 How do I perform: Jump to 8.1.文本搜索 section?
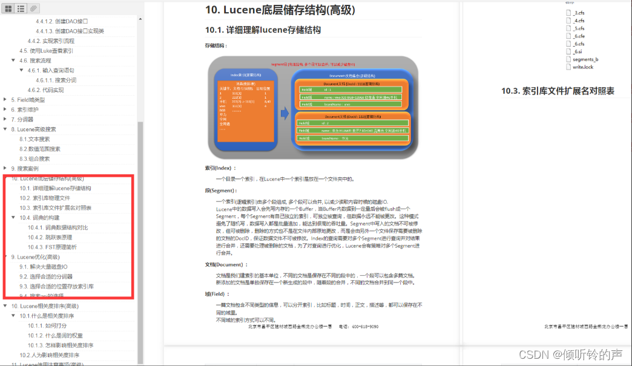(x=35, y=139)
